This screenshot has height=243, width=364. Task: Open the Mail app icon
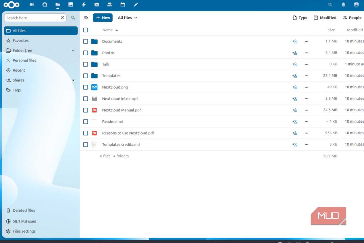click(97, 5)
